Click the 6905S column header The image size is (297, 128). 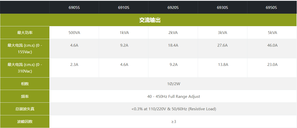pos(74,8)
